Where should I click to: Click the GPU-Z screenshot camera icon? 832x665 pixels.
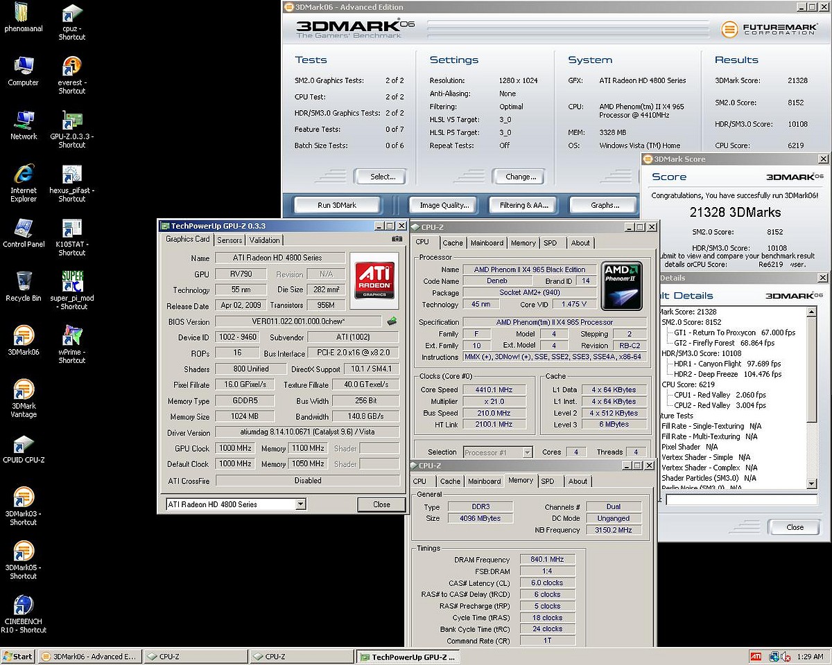[397, 239]
